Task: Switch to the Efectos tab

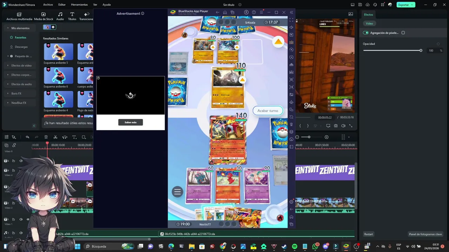Action: tap(368, 15)
